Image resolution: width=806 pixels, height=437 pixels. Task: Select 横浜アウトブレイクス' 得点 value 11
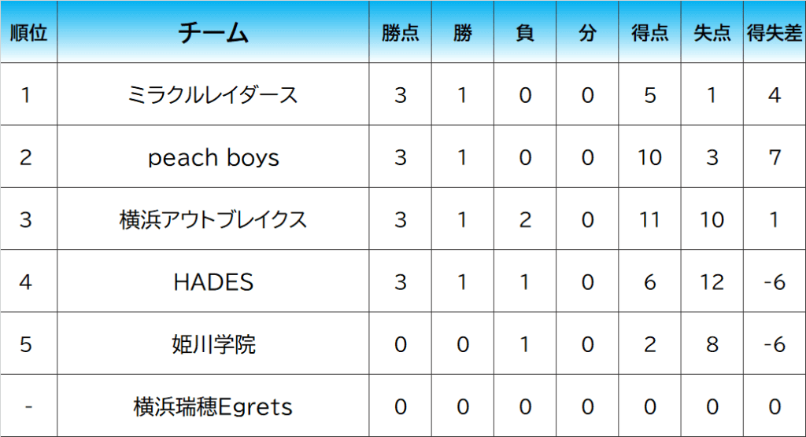[649, 219]
